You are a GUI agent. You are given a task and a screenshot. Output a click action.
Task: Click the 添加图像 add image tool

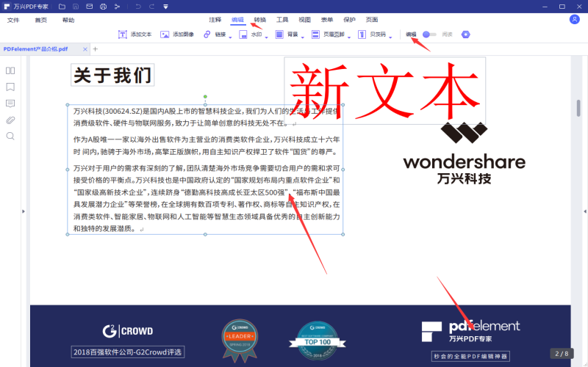point(177,34)
